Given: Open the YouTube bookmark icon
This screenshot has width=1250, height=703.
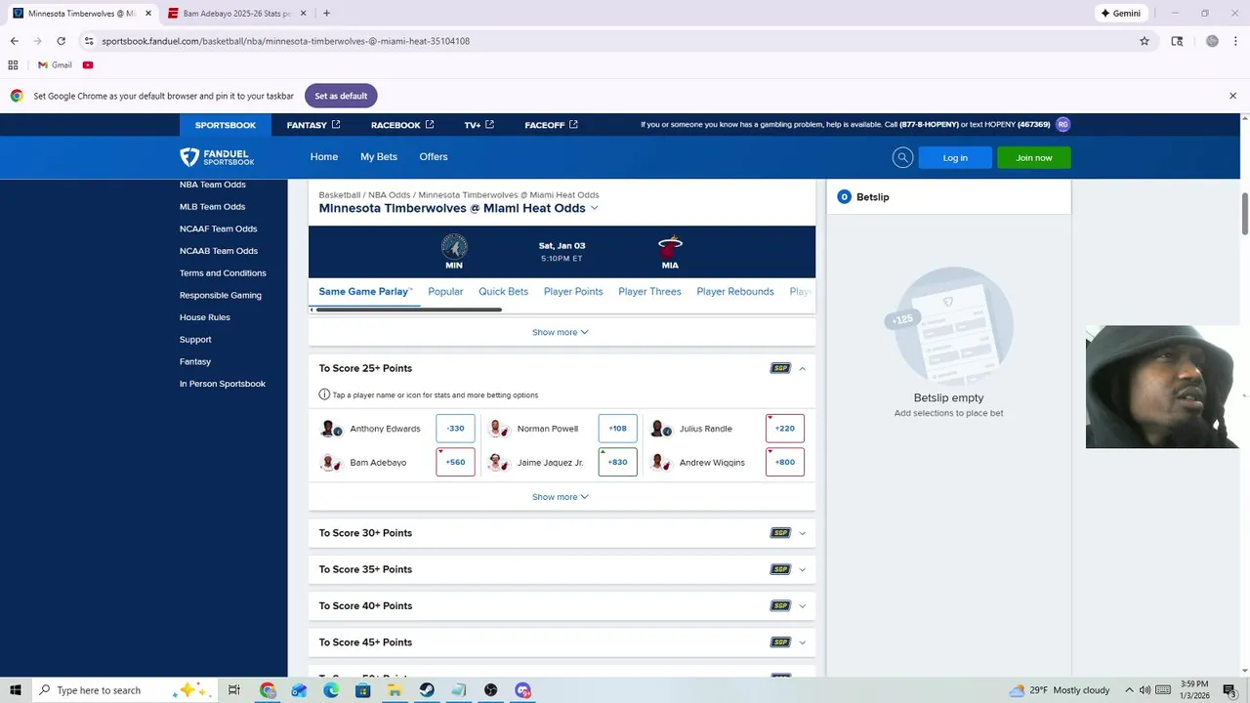Looking at the screenshot, I should [88, 65].
